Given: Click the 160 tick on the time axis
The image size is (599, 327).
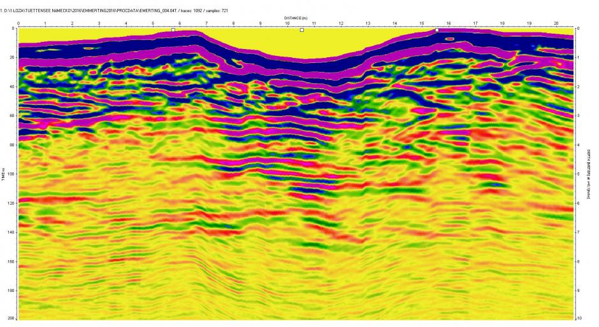Looking at the screenshot, I should pos(11,261).
